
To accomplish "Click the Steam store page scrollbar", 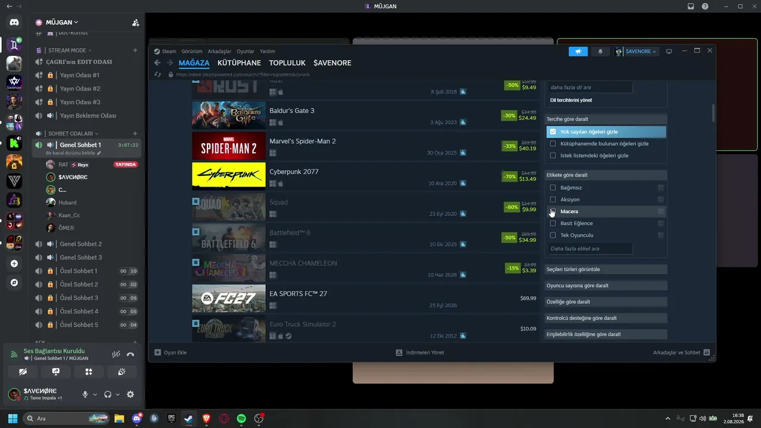I will [713, 112].
